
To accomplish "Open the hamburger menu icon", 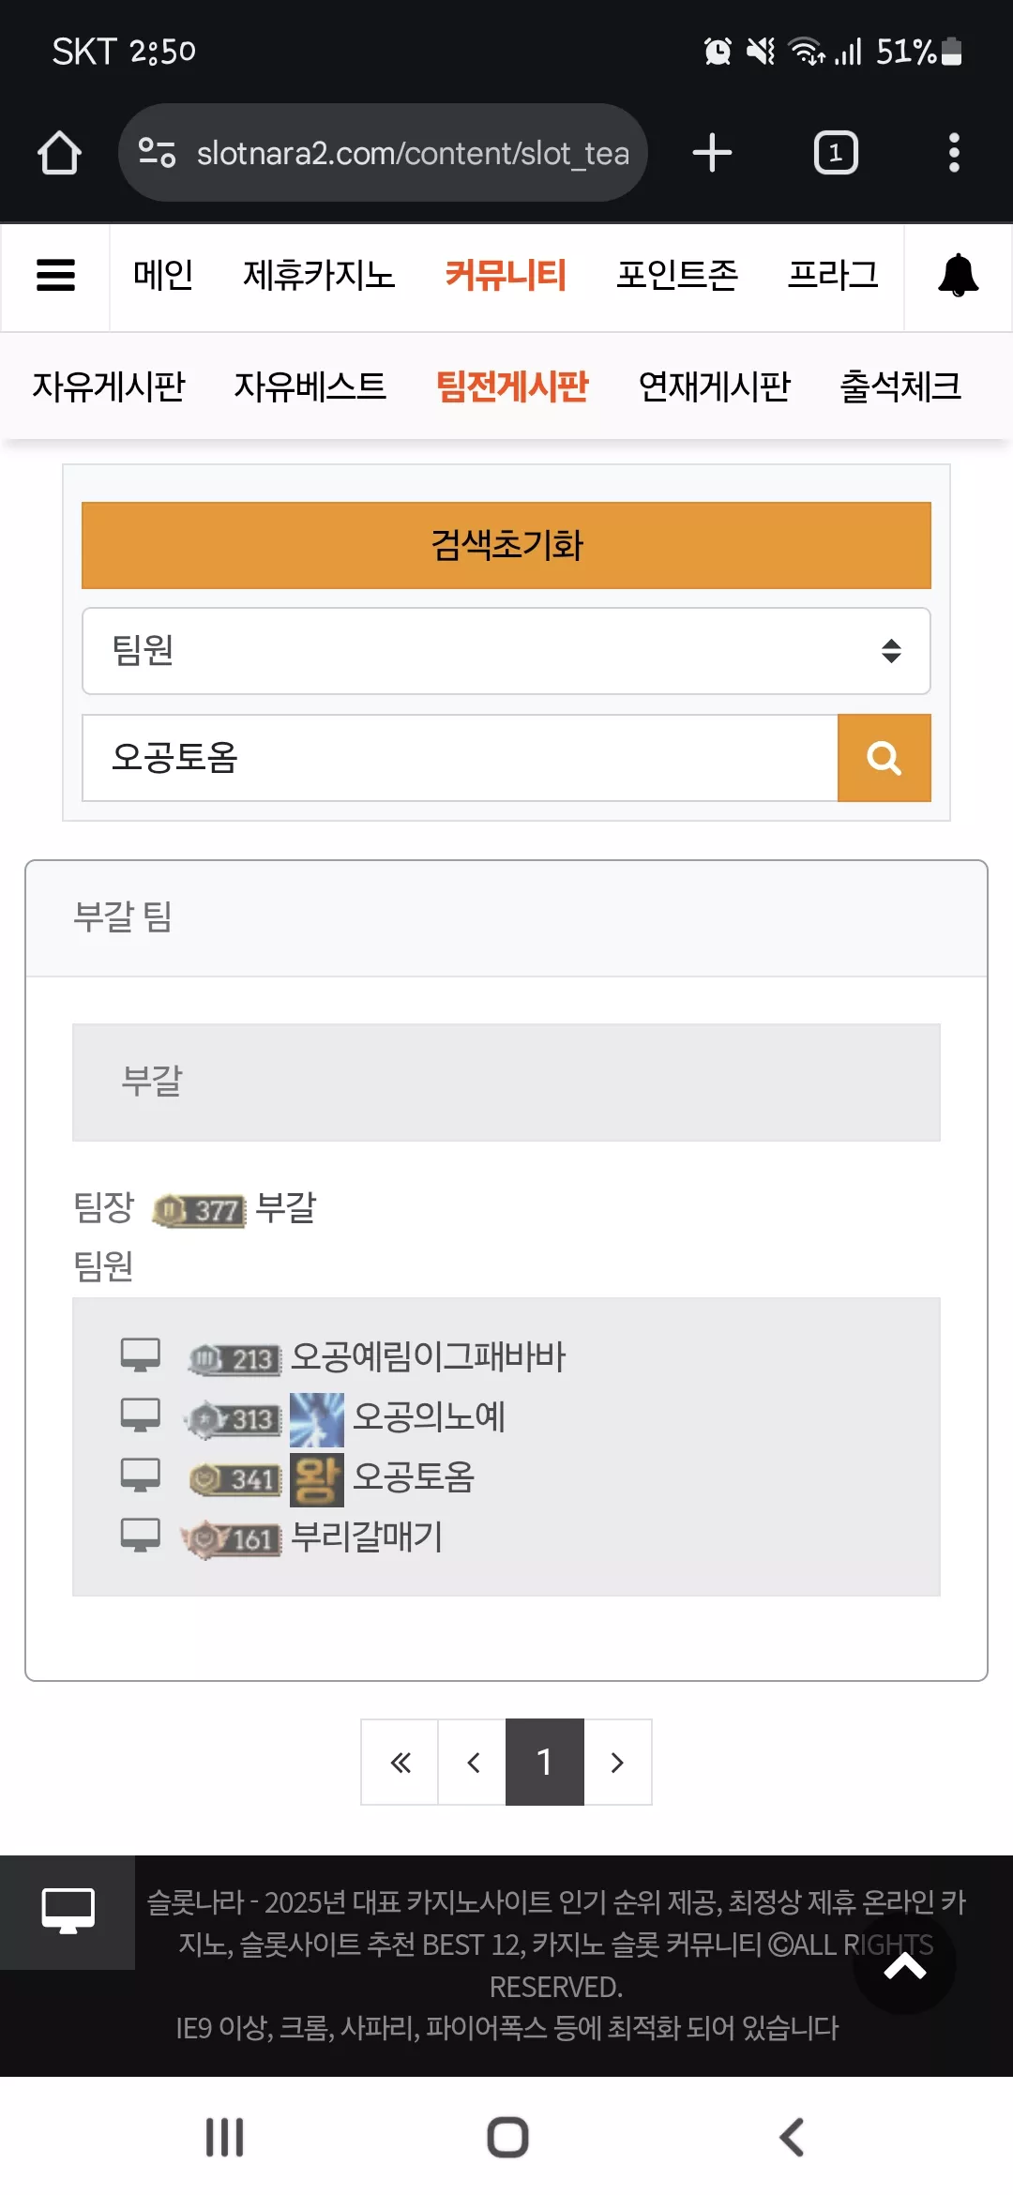I will click(55, 276).
